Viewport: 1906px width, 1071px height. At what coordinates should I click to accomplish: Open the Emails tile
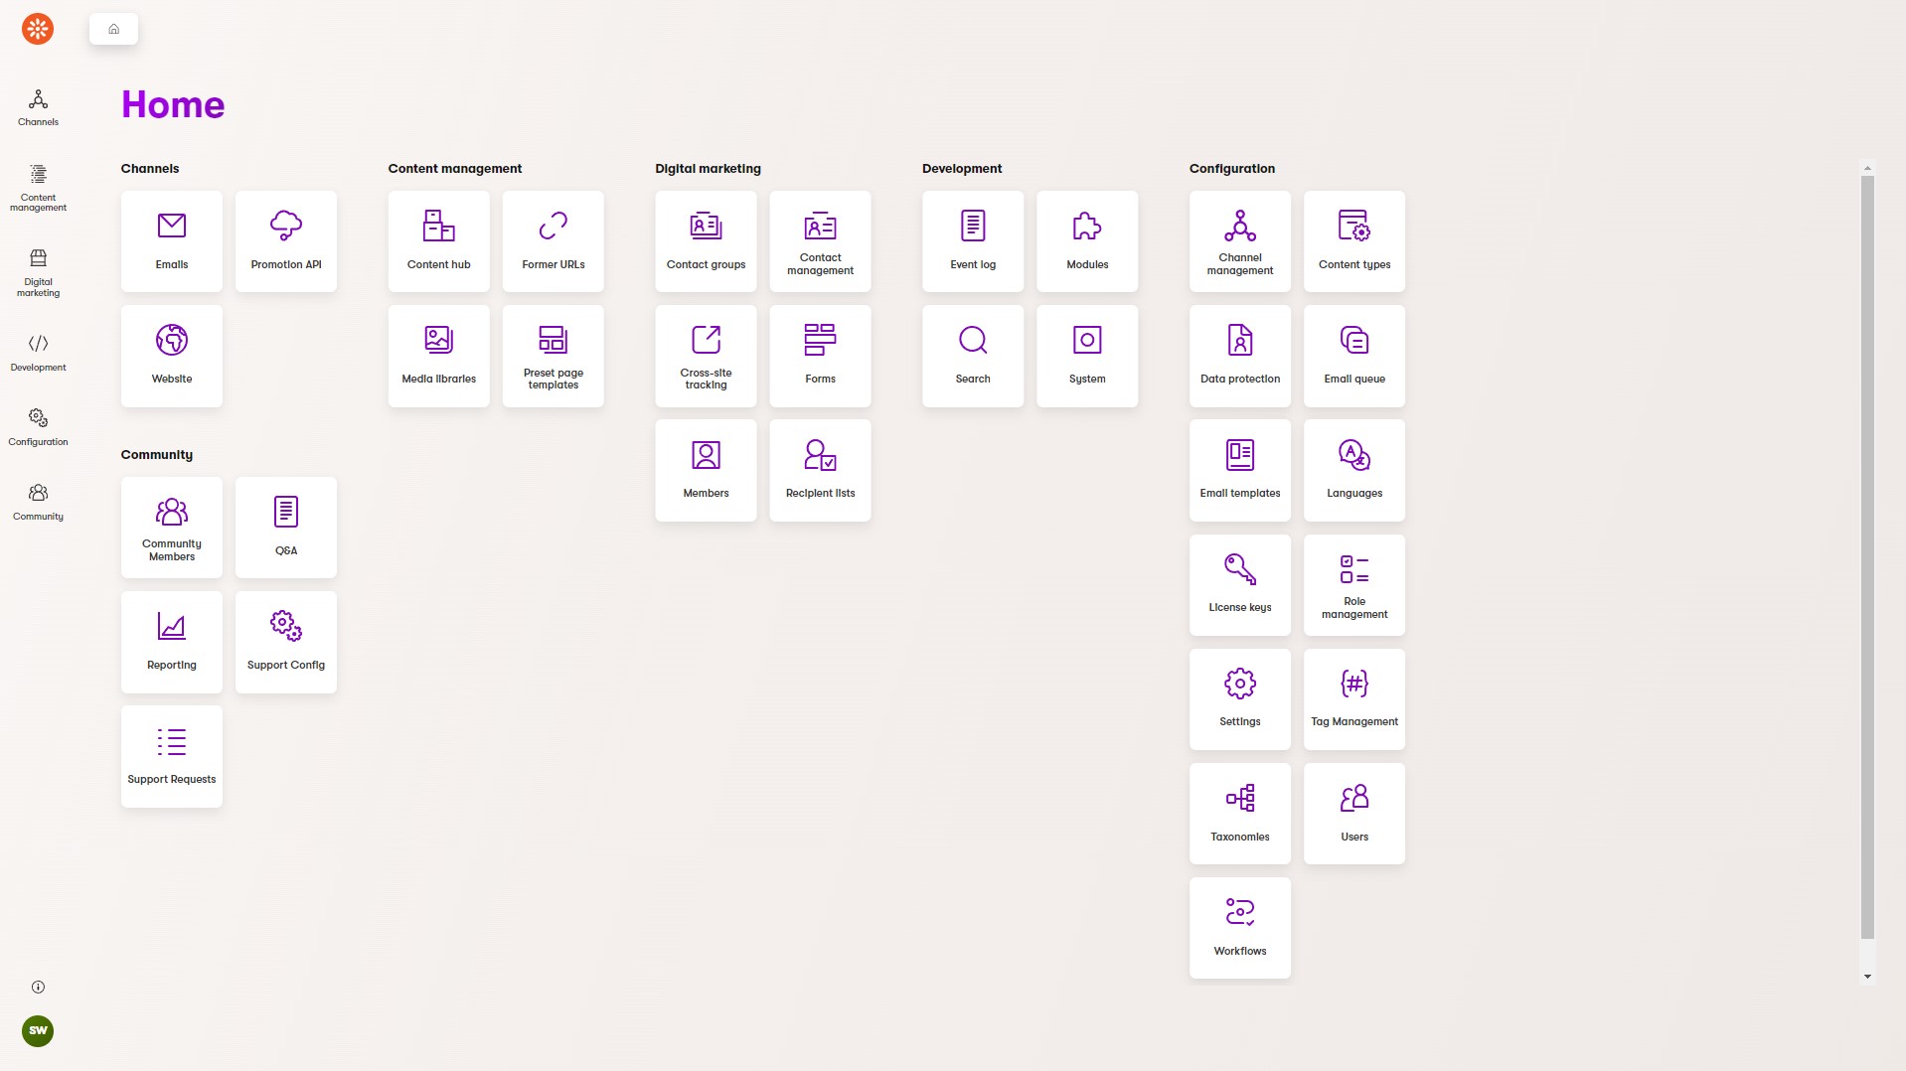[172, 241]
